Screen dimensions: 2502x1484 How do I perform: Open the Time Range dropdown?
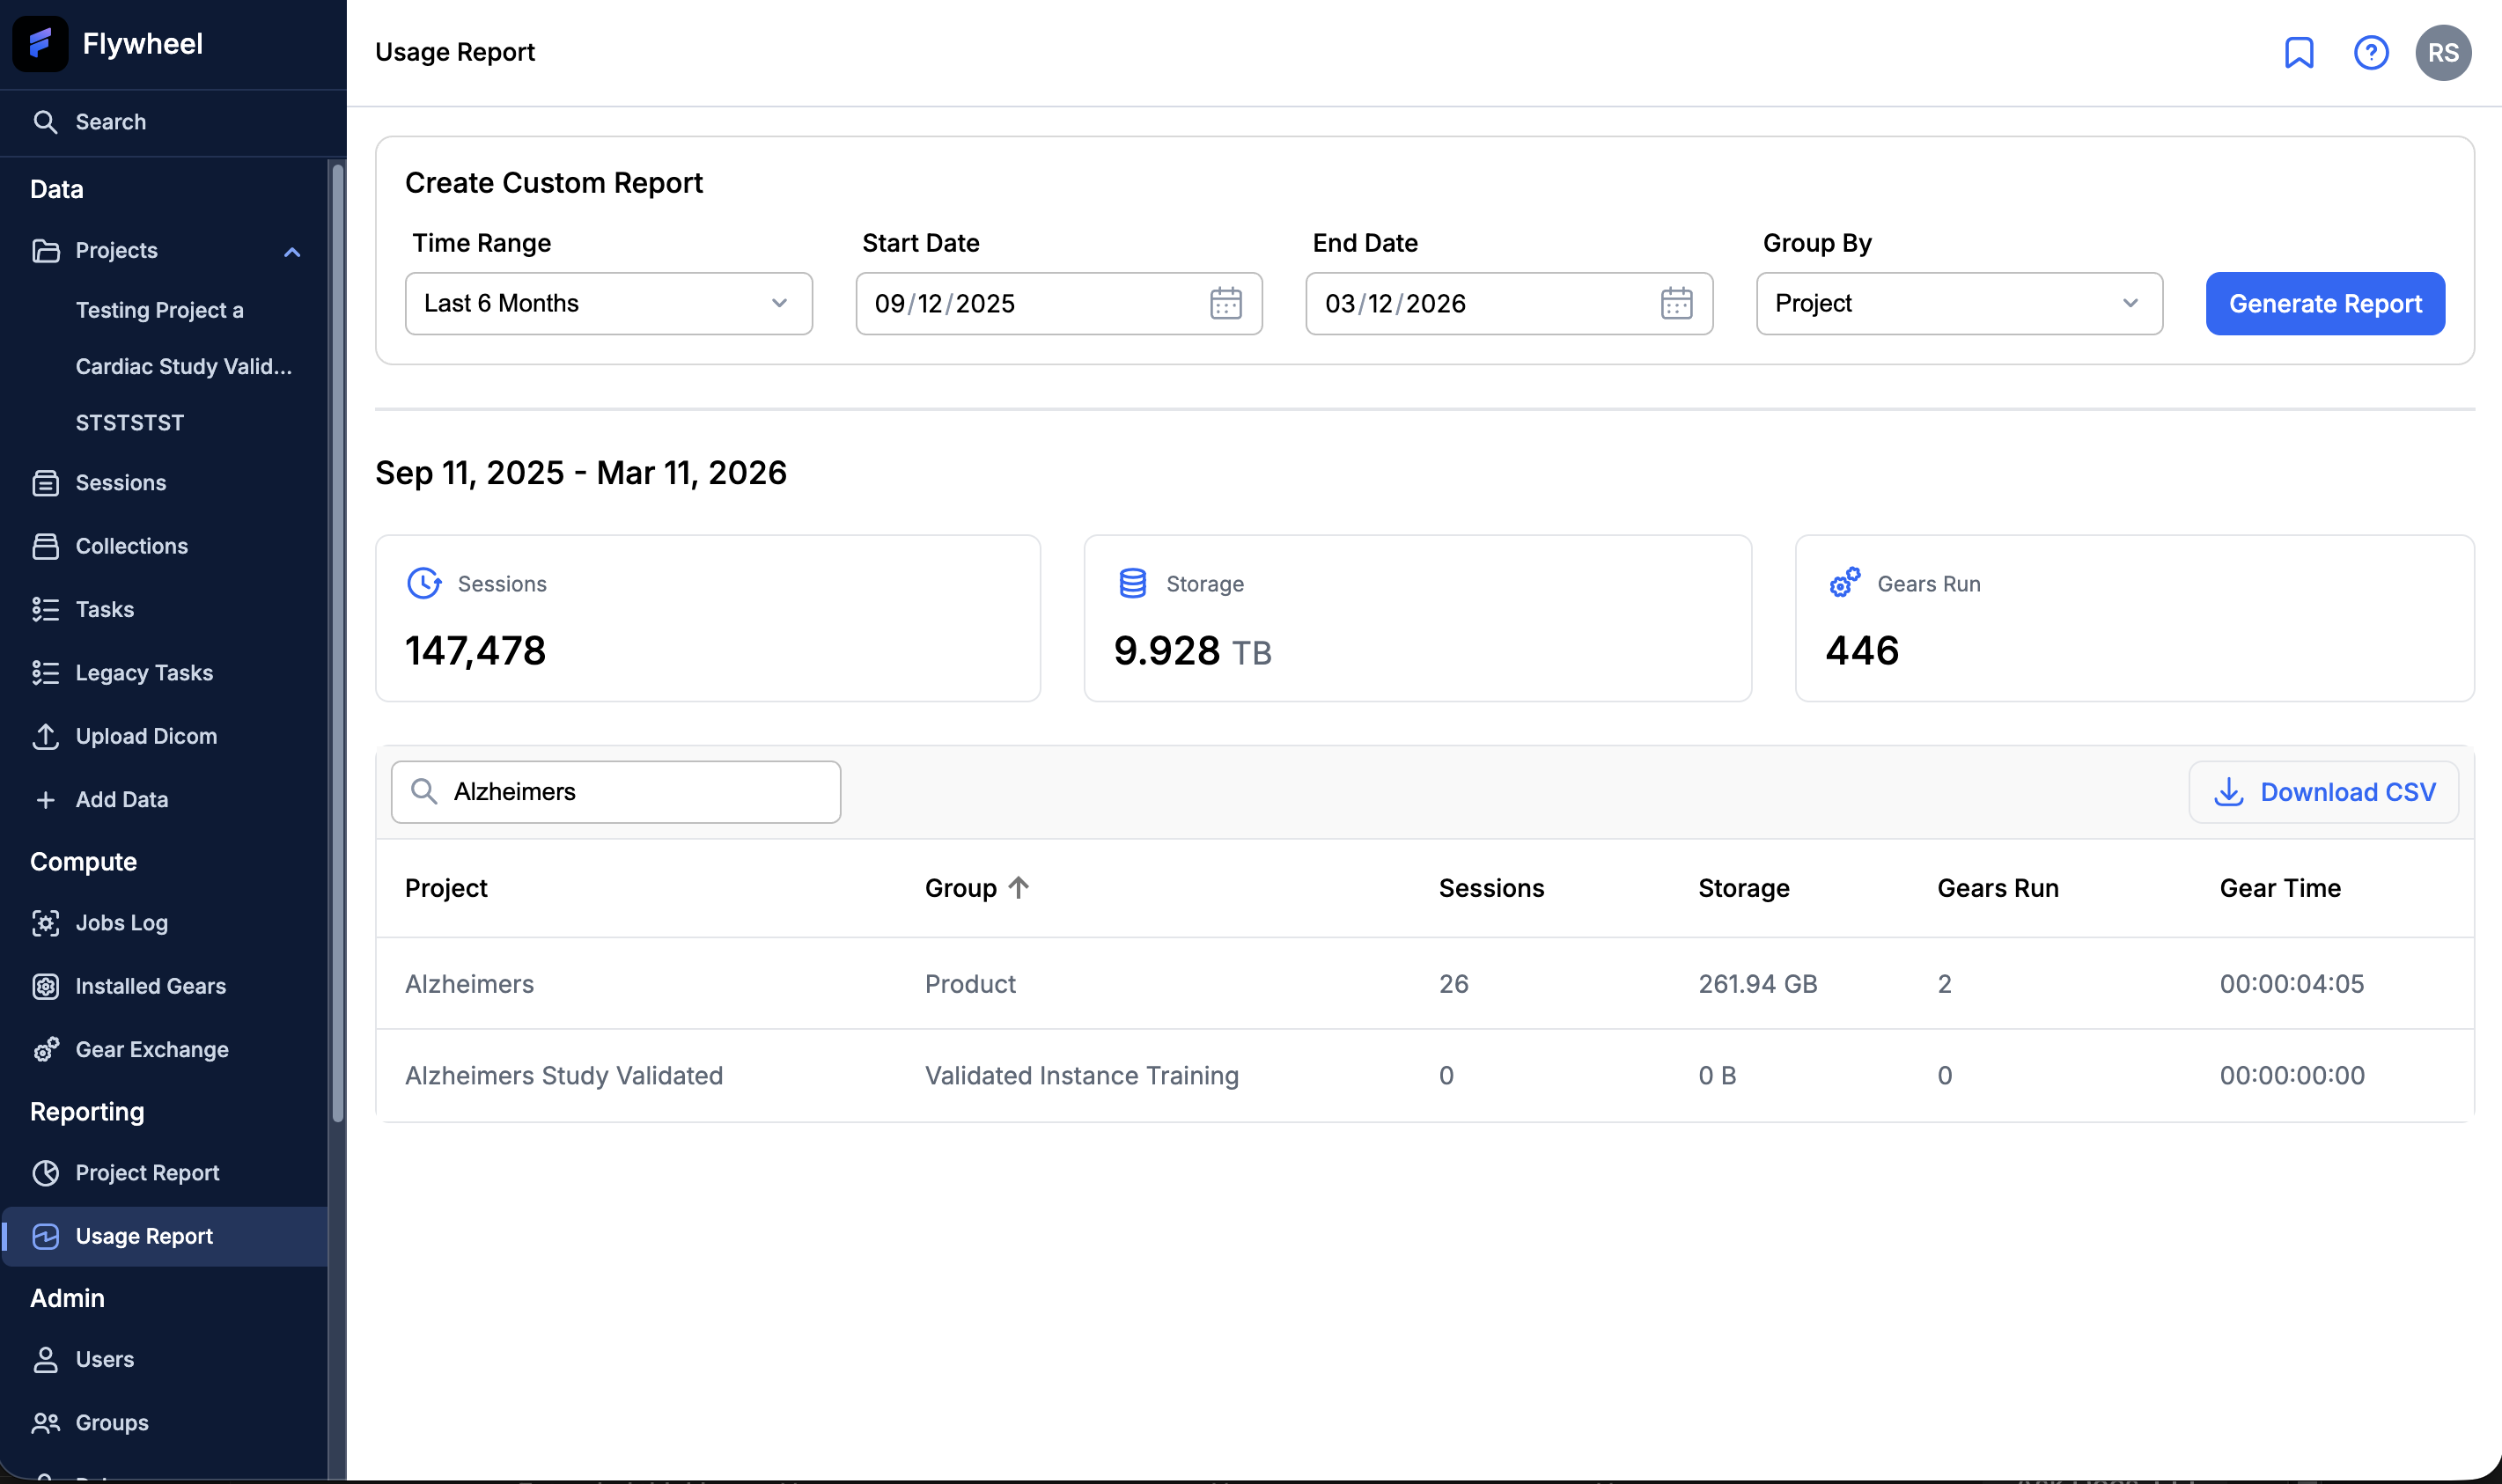[x=608, y=303]
